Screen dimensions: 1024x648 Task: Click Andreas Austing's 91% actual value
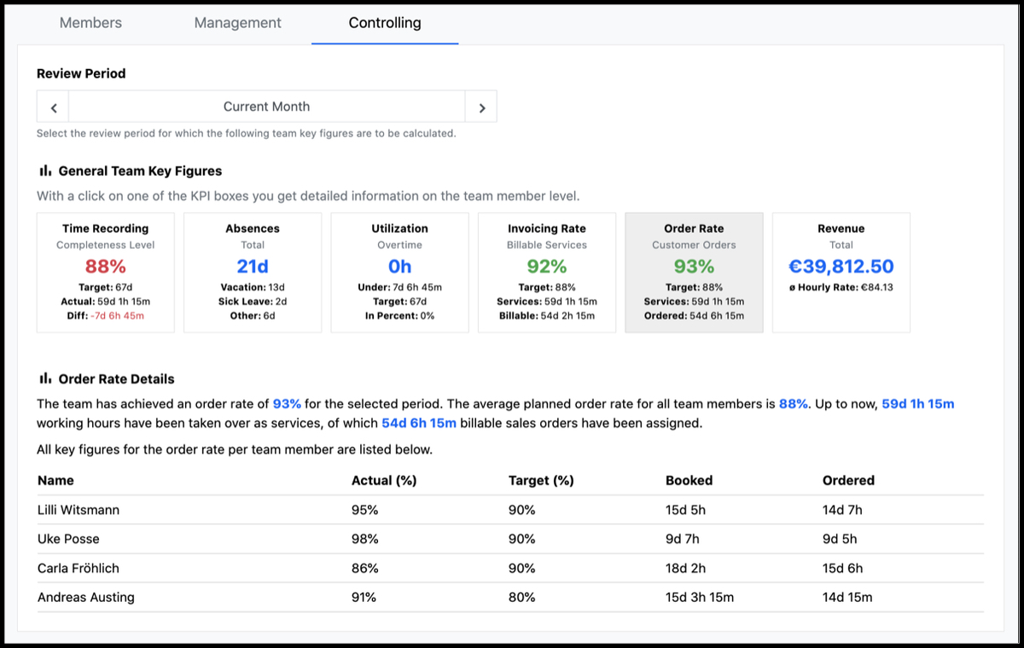point(364,597)
